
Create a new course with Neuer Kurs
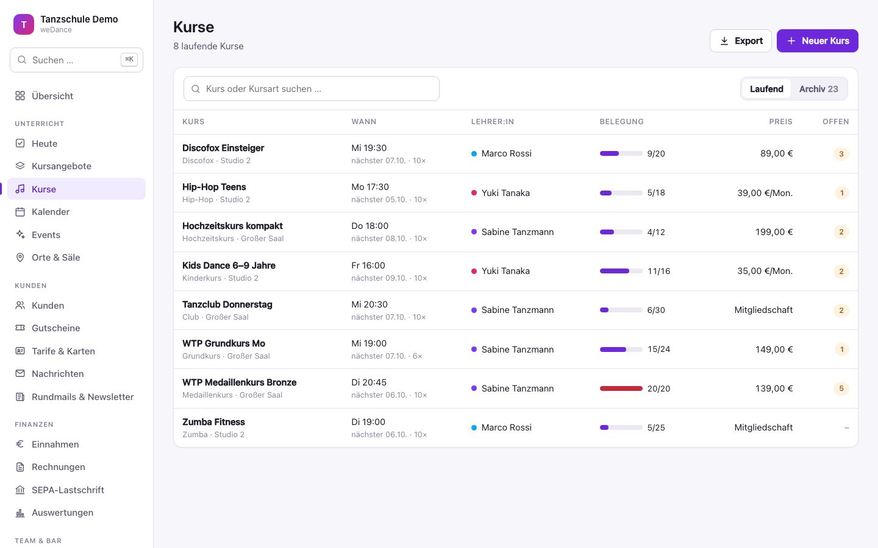pos(818,41)
